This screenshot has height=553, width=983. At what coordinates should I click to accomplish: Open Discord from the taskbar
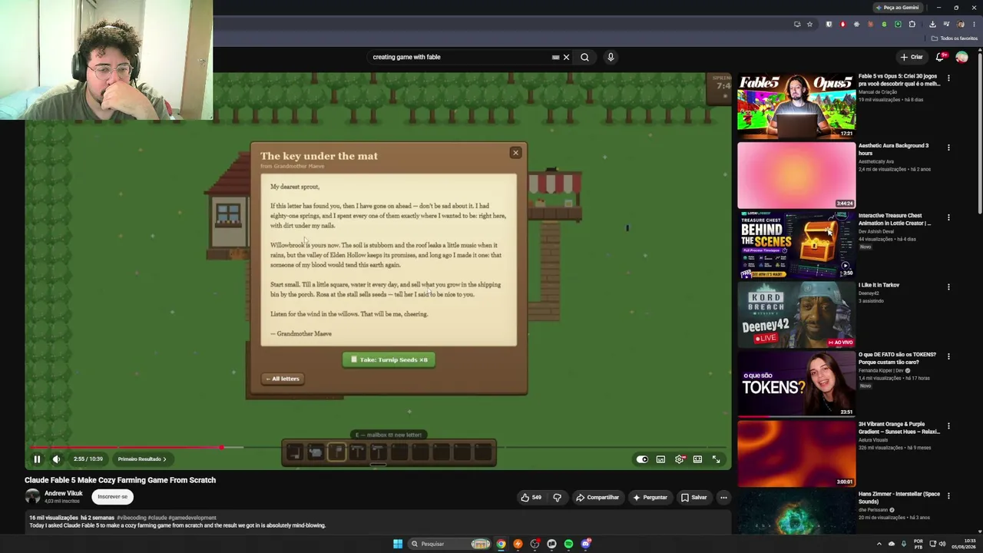[586, 544]
